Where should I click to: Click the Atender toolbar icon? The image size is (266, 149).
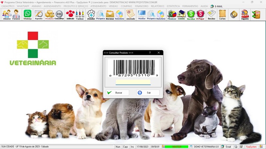(91, 14)
